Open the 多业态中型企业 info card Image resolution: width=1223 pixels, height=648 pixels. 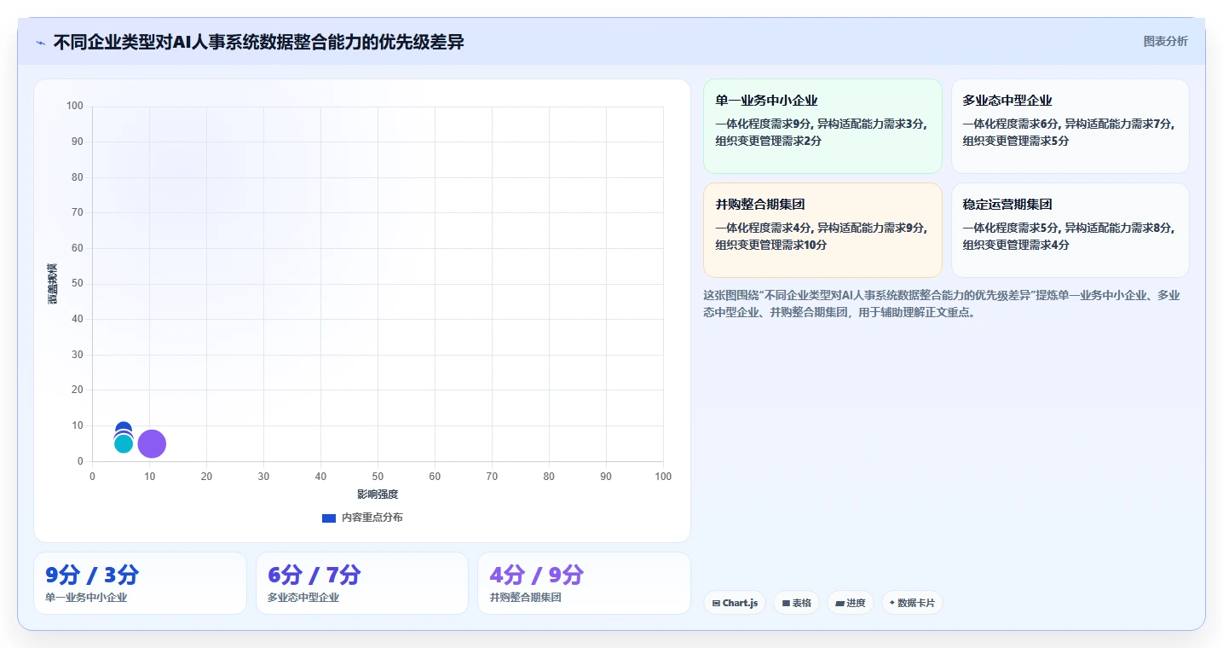1070,126
